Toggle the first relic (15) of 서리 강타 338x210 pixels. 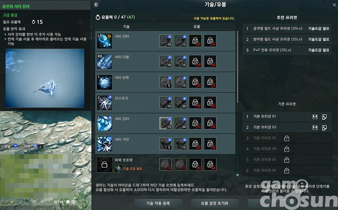[166, 123]
